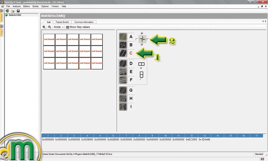Select the stacked layout radio button

pyautogui.click(x=141, y=79)
